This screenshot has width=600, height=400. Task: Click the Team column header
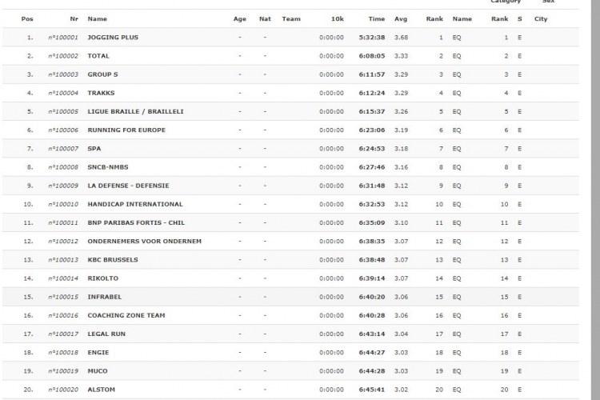tap(291, 18)
